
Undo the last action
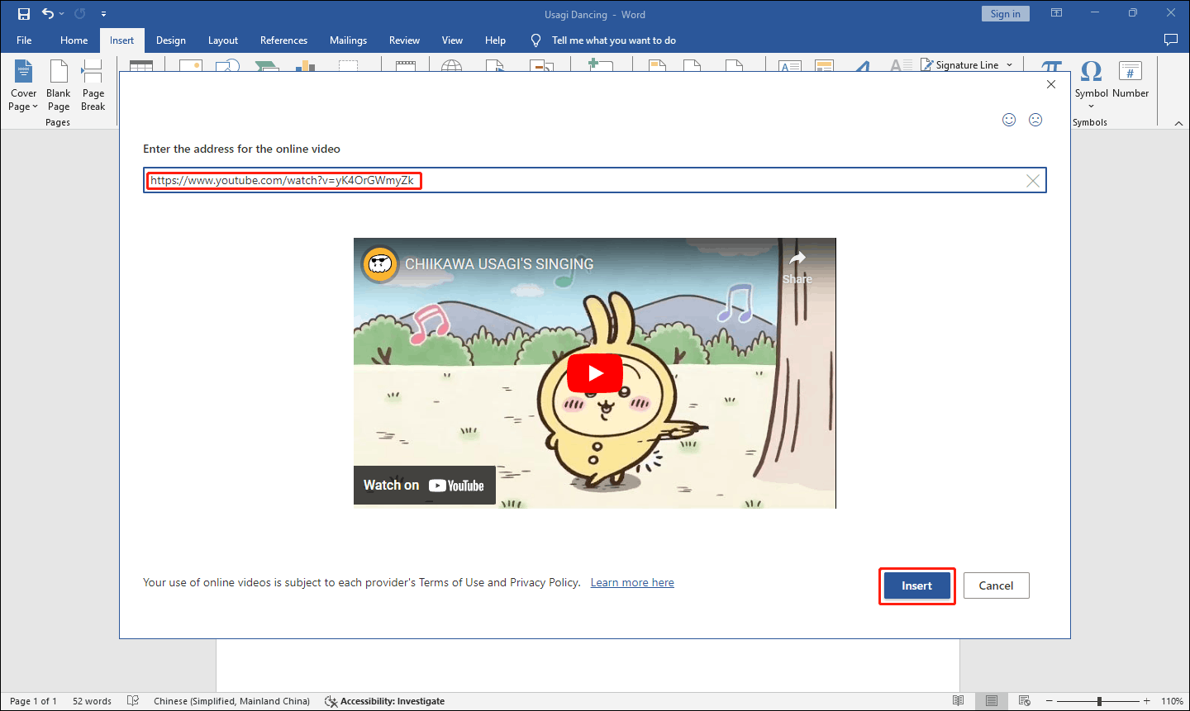pyautogui.click(x=48, y=14)
